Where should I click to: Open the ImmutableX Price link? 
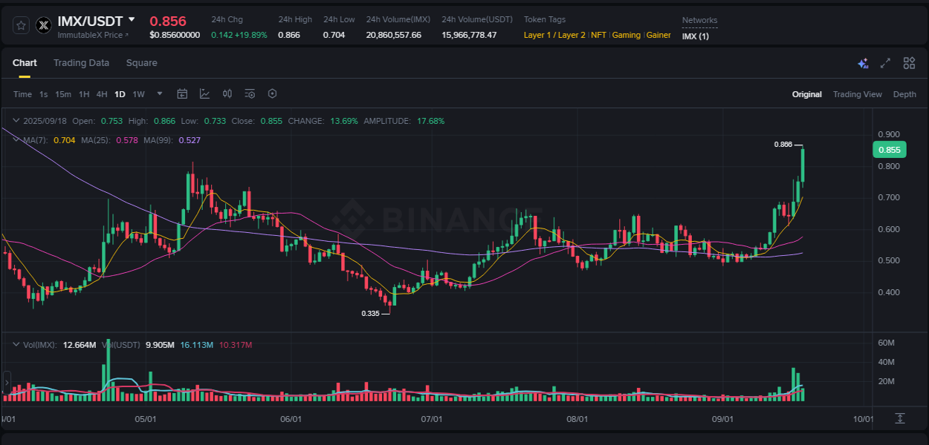(92, 35)
